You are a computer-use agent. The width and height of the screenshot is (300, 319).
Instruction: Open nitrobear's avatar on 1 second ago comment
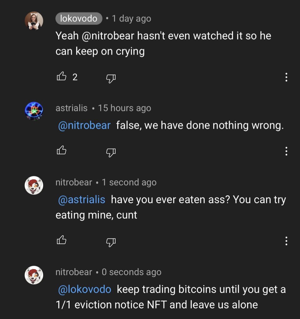34,185
